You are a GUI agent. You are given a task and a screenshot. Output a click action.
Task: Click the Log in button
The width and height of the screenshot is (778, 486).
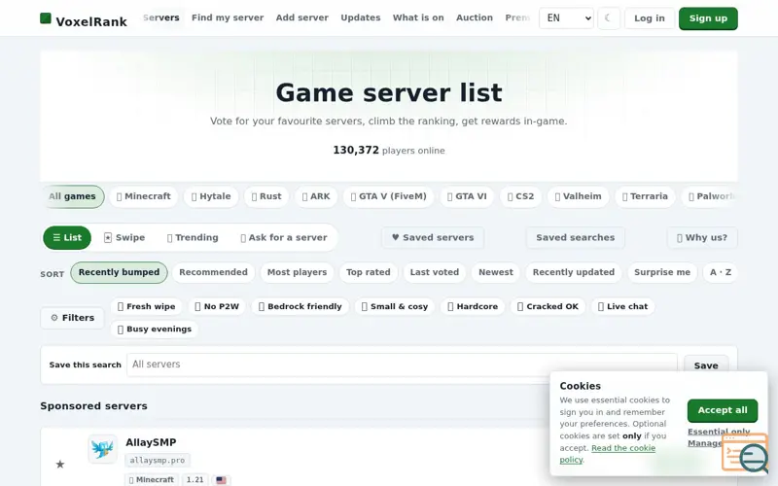tap(649, 18)
